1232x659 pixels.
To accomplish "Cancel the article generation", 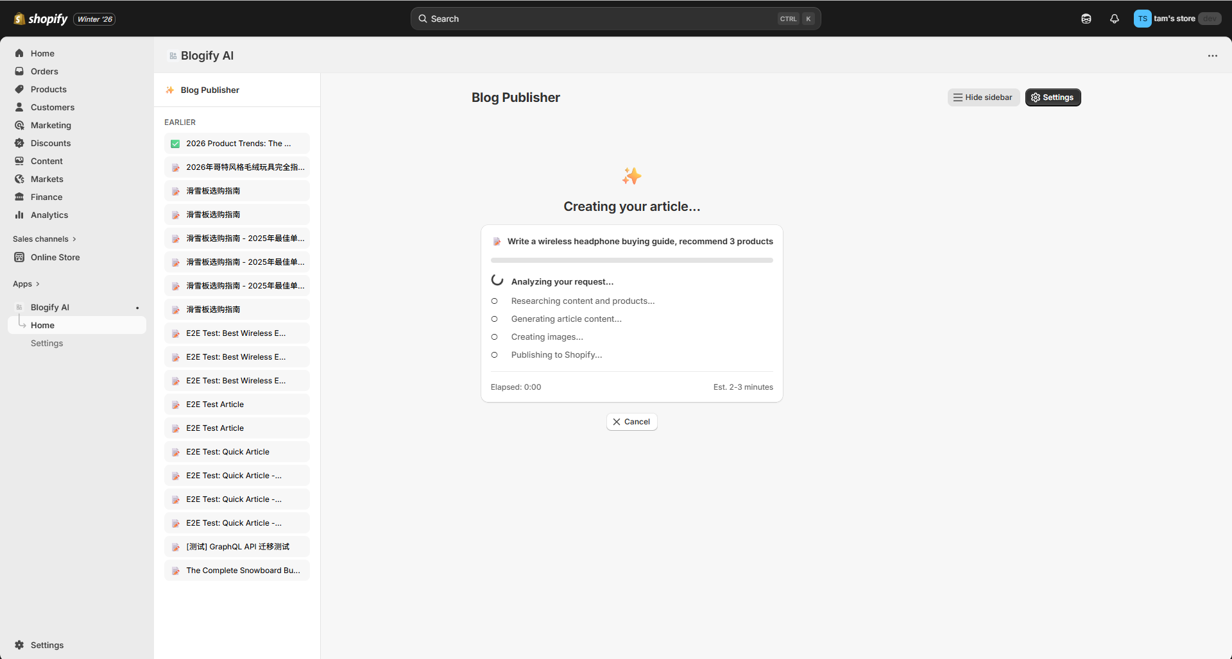I will pyautogui.click(x=631, y=421).
